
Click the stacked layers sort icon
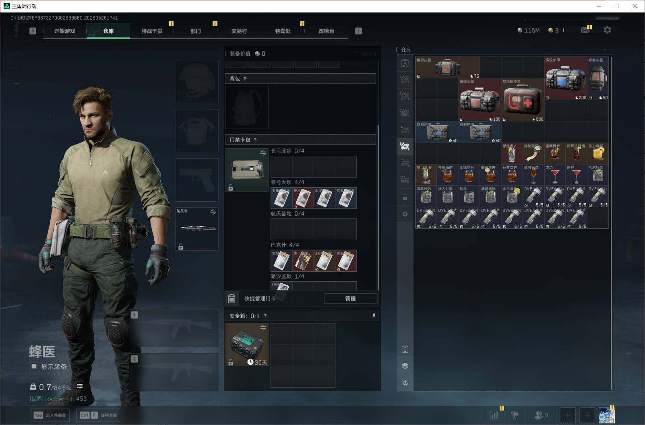(405, 366)
